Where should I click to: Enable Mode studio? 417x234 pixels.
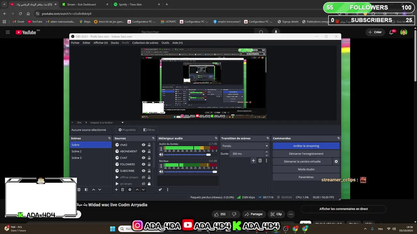[x=306, y=169]
